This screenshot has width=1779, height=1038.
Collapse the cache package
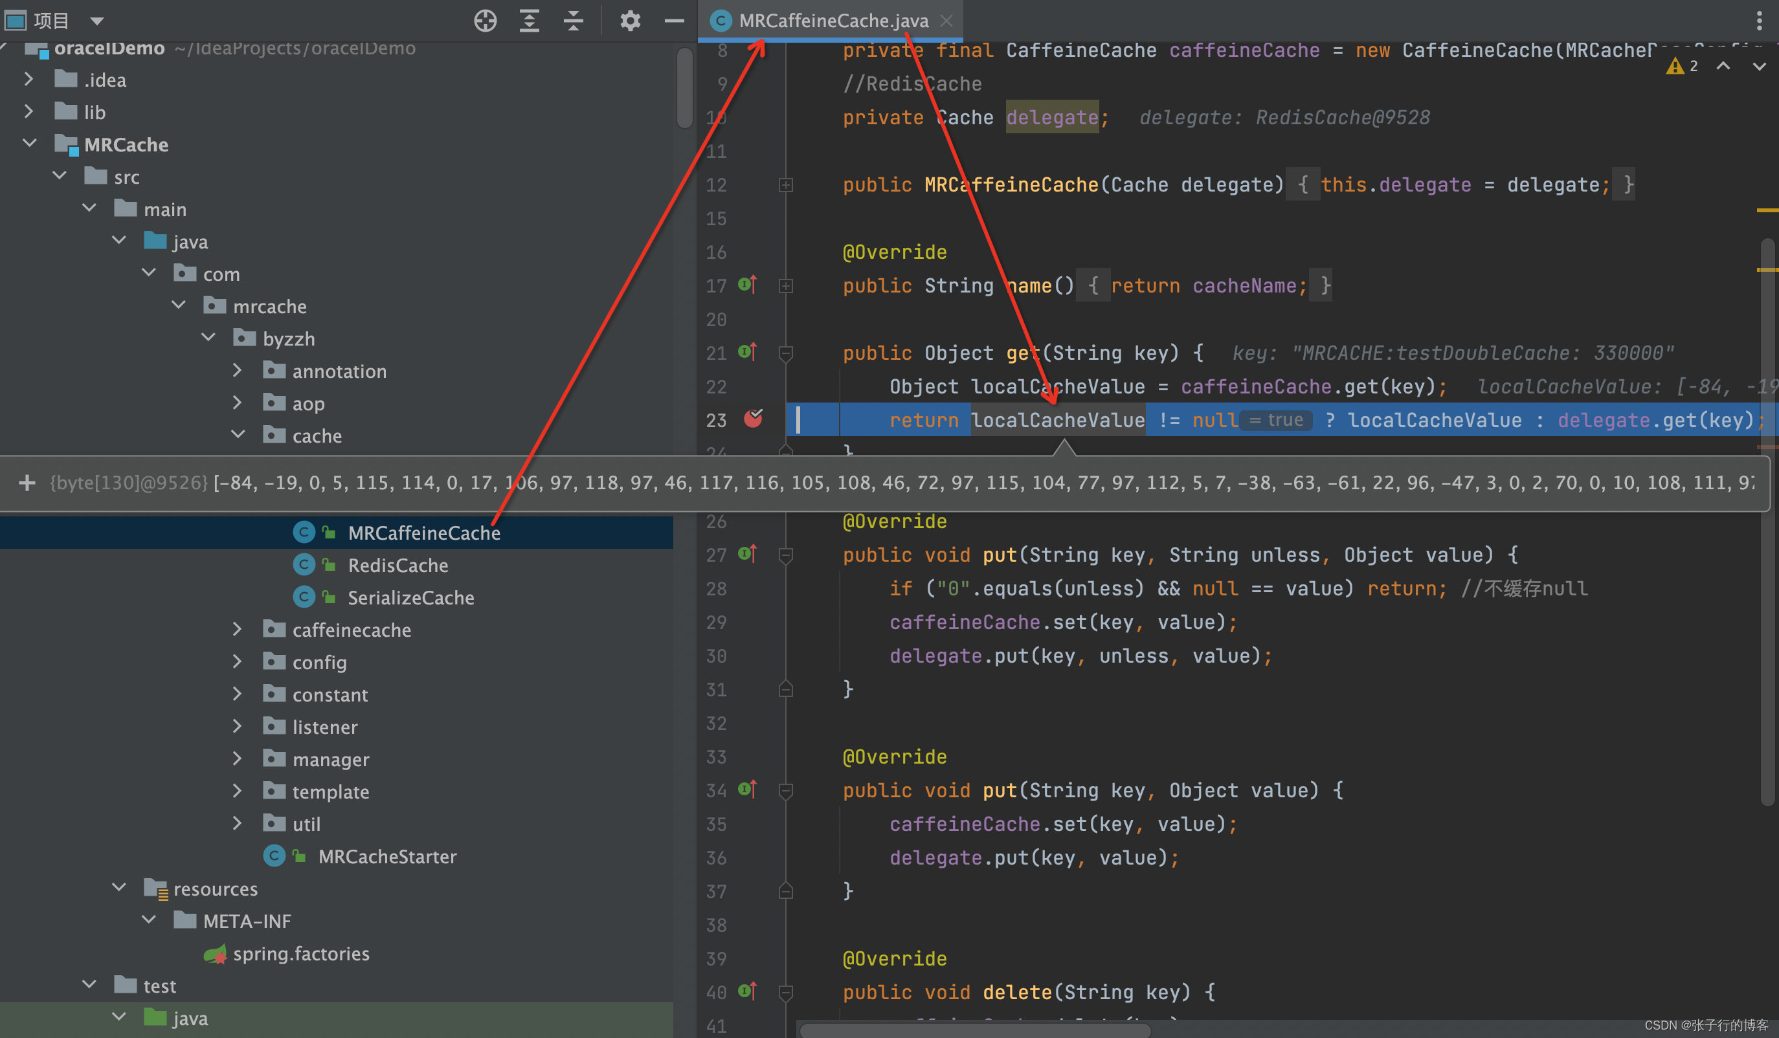click(x=238, y=435)
